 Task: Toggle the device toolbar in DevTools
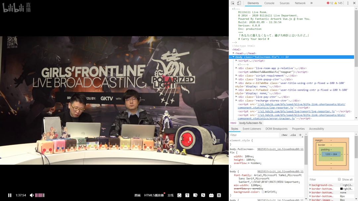(x=239, y=3)
